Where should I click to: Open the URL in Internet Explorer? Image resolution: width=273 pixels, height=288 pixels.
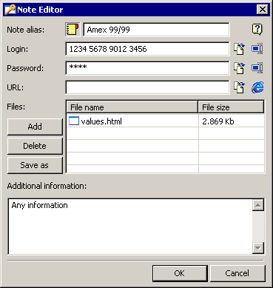pos(257,87)
